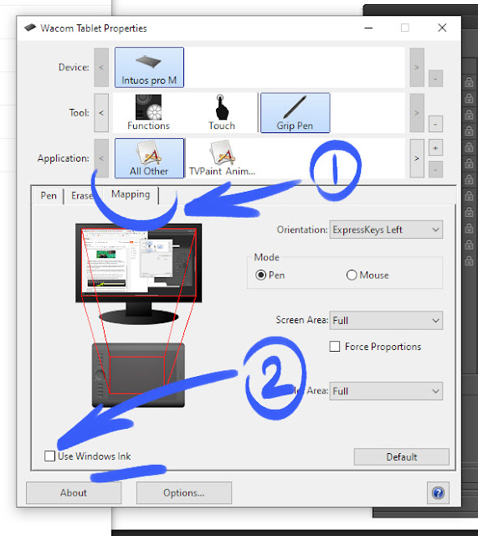
Task: Add application with plus button
Action: pyautogui.click(x=435, y=148)
